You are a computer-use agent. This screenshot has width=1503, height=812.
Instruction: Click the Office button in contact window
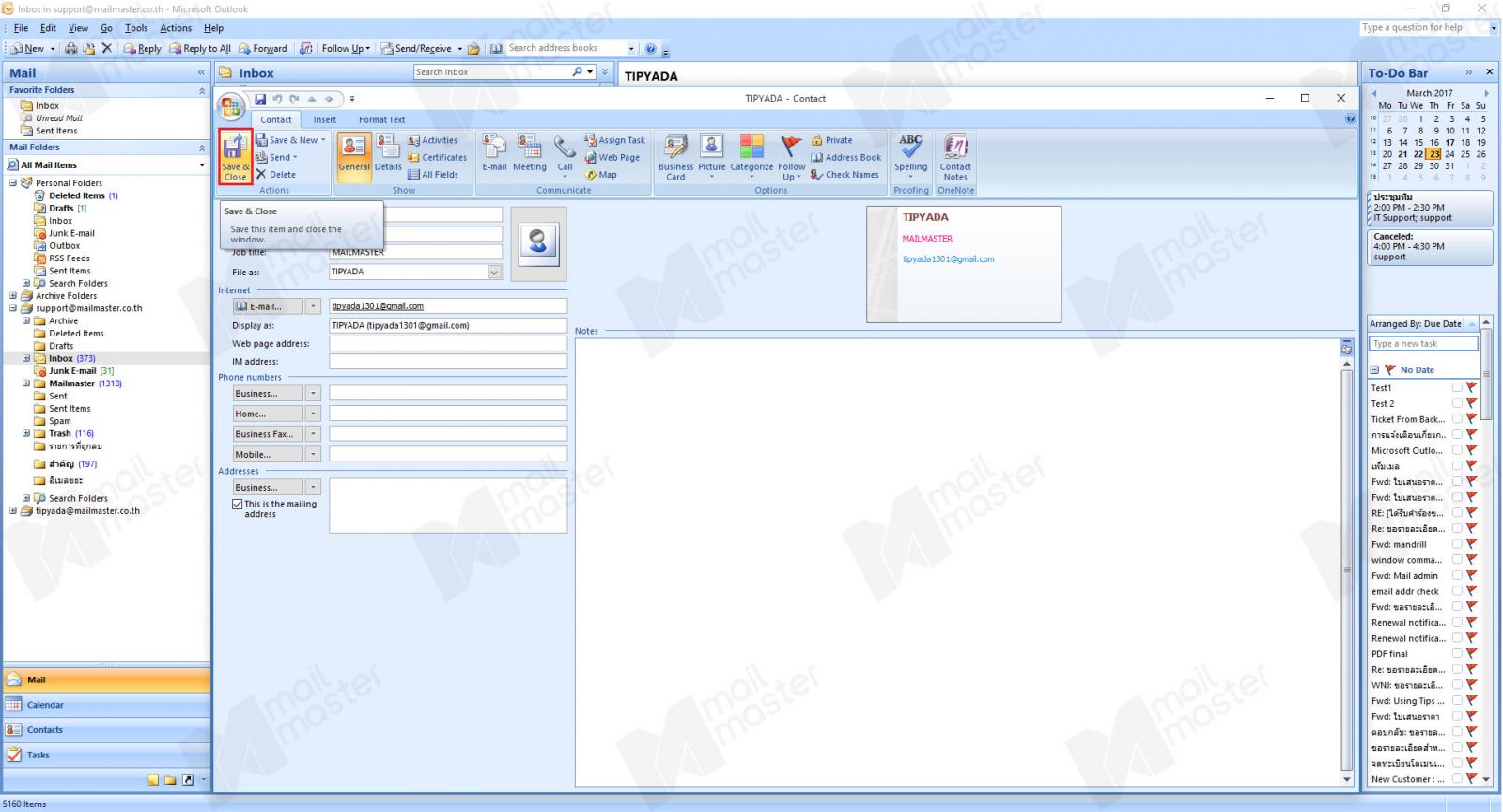pyautogui.click(x=230, y=106)
